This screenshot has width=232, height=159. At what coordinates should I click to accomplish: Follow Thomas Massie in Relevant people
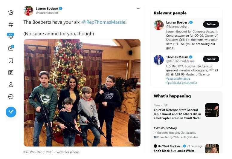[211, 59]
